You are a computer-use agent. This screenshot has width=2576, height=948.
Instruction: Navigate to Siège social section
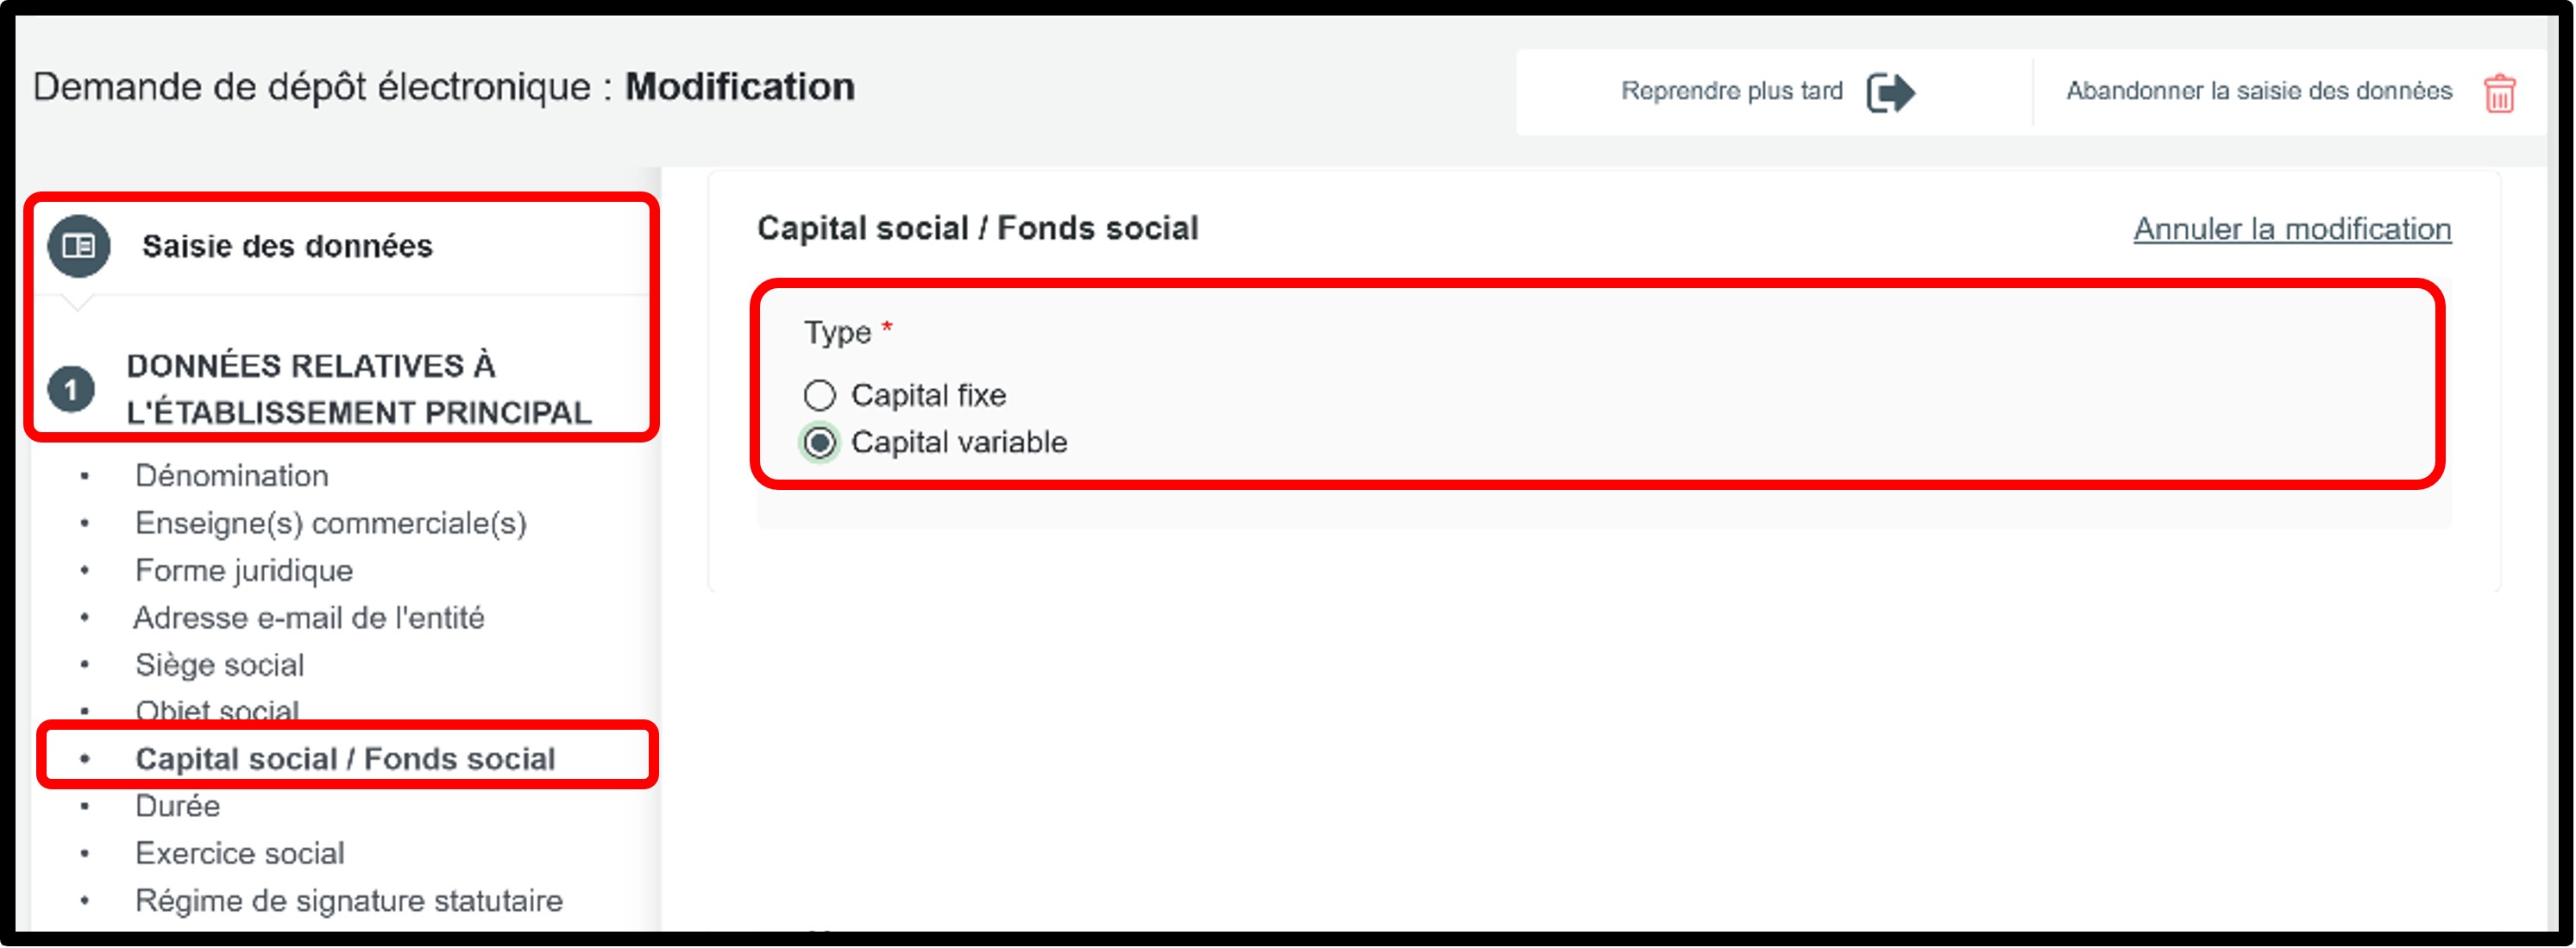(219, 665)
